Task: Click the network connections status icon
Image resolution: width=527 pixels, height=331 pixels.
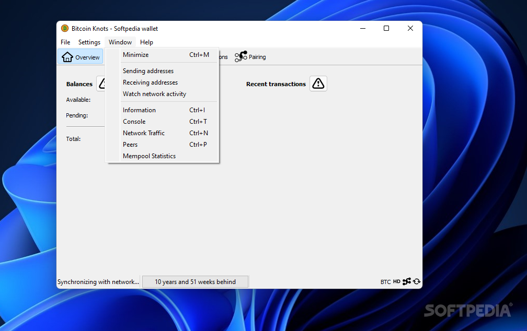Action: tap(407, 281)
